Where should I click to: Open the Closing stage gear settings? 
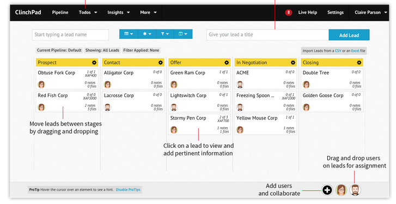359,62
